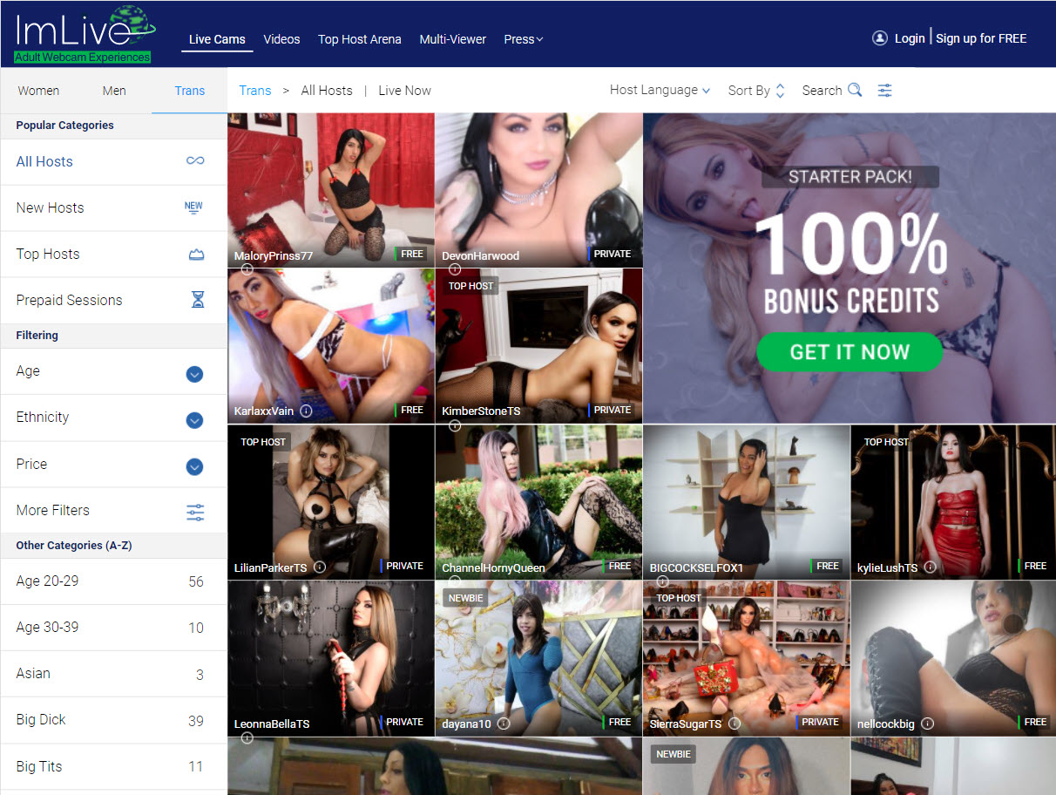Click the TOP HOST label on kylieLushTS's card

886,442
